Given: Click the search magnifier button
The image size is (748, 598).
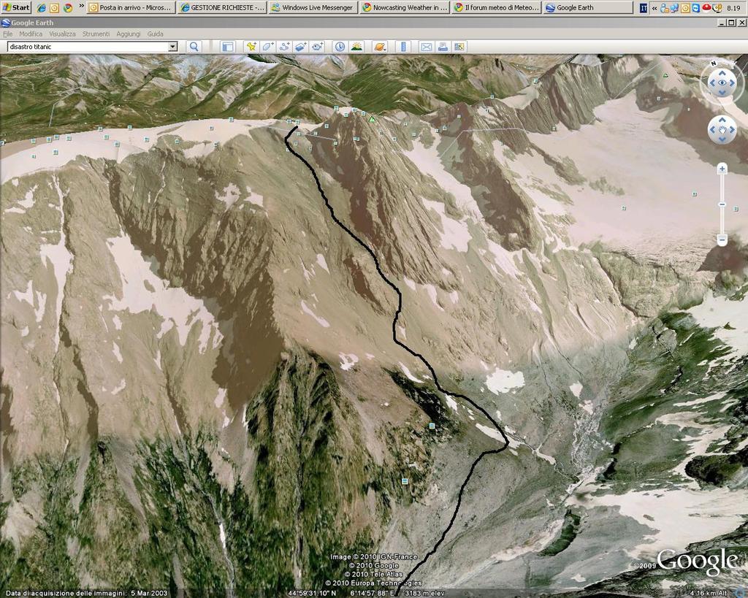Looking at the screenshot, I should [194, 47].
